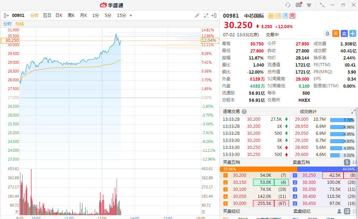Click the 7.70% volume distribution bar
The height and width of the screenshot is (219, 358).
point(342,120)
